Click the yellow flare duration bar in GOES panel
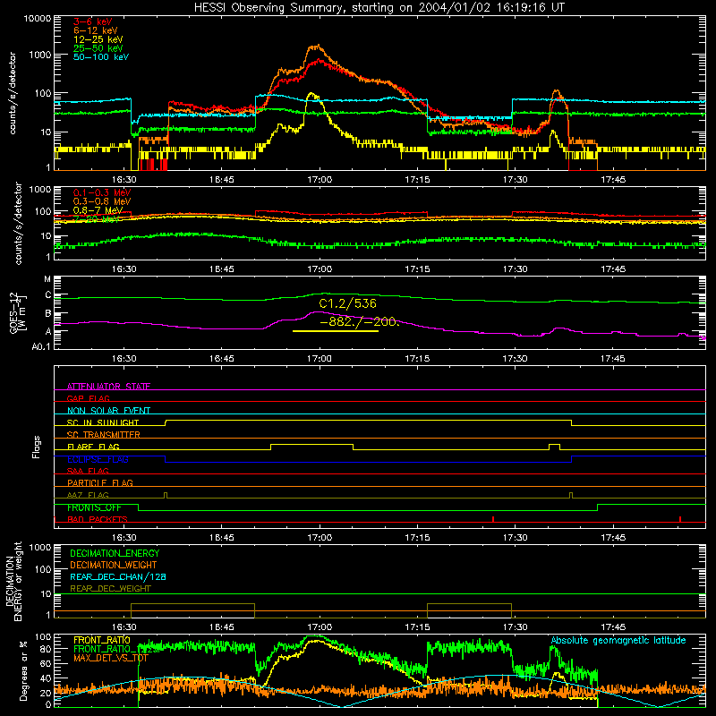The width and height of the screenshot is (716, 716). coord(336,331)
